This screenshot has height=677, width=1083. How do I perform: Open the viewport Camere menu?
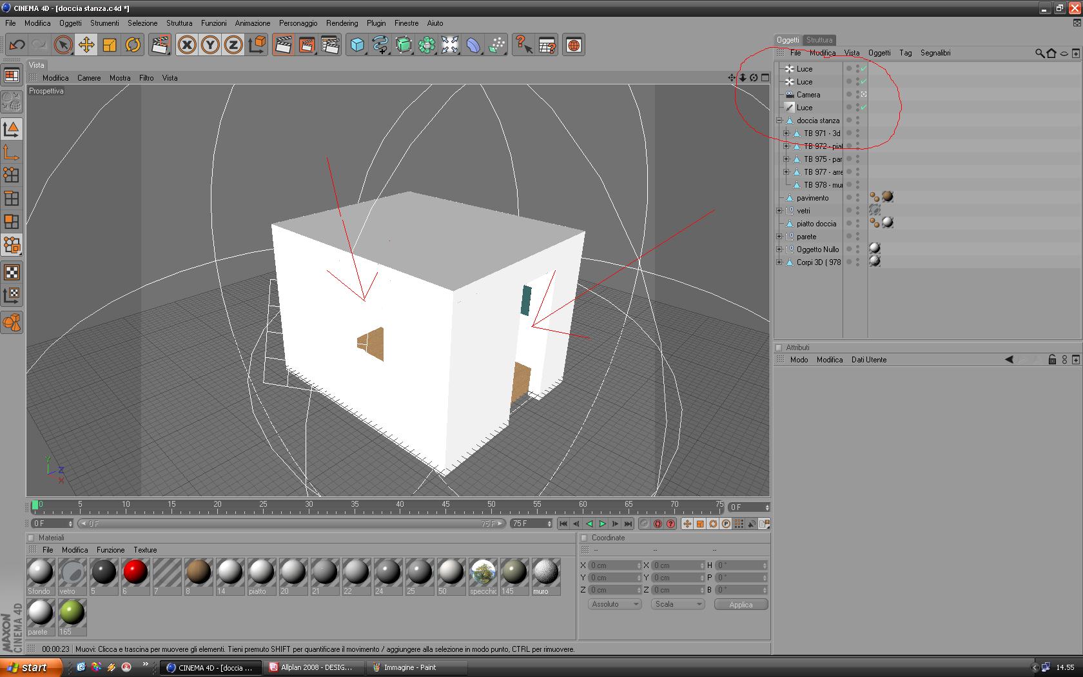click(x=89, y=78)
